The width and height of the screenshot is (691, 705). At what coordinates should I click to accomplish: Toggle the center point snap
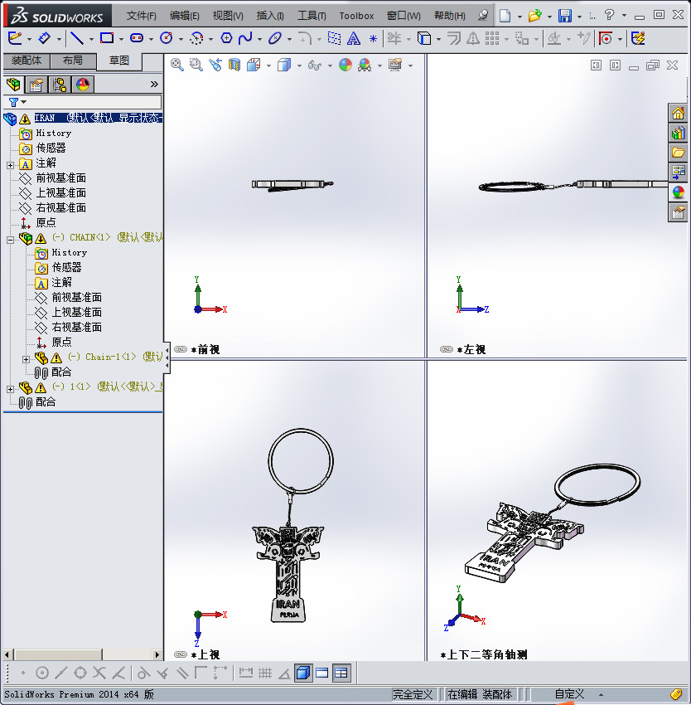point(41,673)
